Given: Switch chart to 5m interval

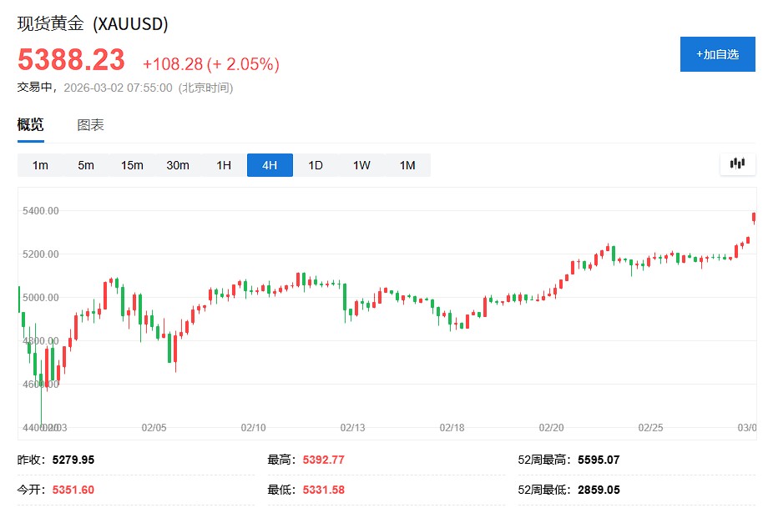Looking at the screenshot, I should (x=86, y=165).
